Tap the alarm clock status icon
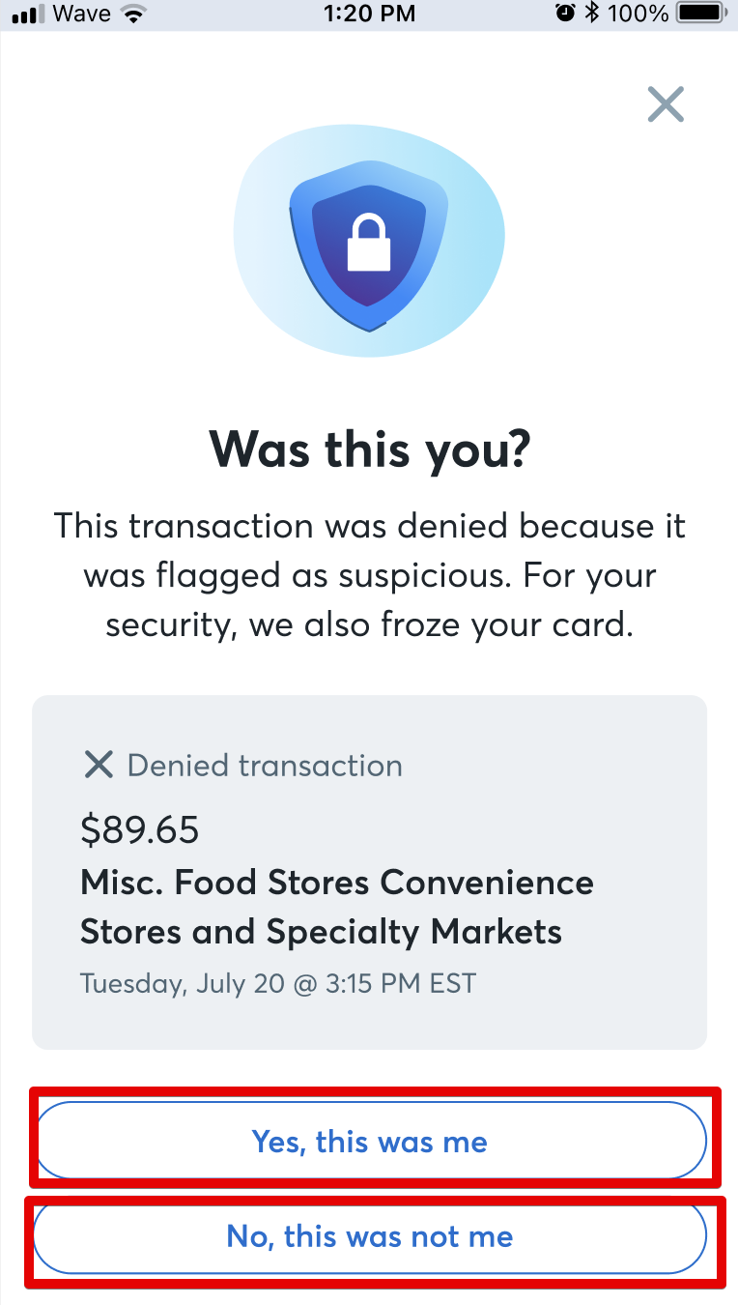Screen dimensions: 738x1305 (x=565, y=14)
